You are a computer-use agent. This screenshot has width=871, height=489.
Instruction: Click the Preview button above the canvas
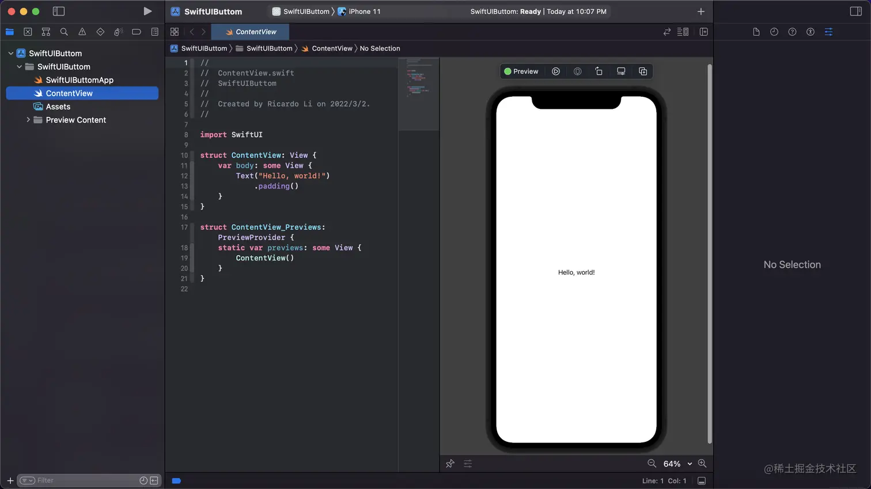click(521, 71)
